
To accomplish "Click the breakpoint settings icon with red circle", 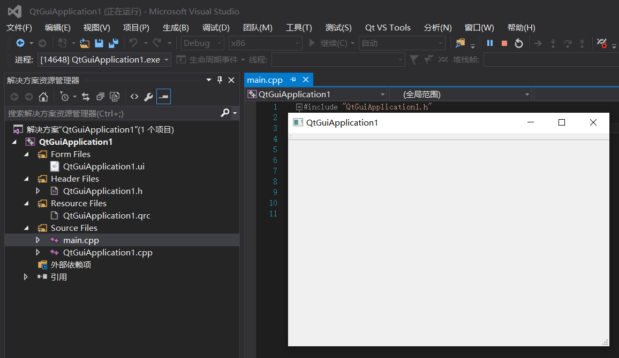I will (602, 43).
